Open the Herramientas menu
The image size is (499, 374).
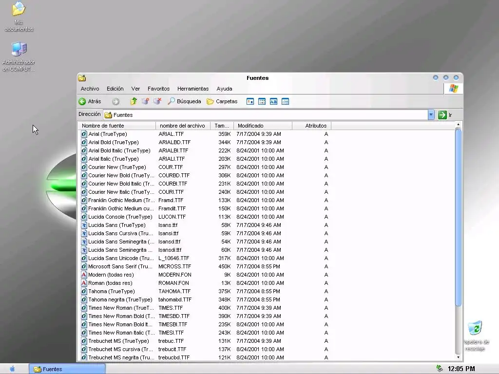193,89
